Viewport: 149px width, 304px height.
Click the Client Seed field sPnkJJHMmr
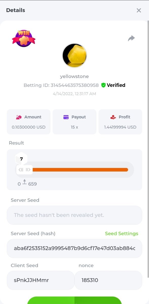pyautogui.click(x=40, y=280)
